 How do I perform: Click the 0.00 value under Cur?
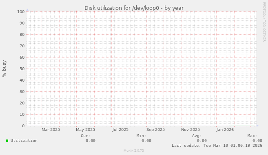tap(91, 141)
